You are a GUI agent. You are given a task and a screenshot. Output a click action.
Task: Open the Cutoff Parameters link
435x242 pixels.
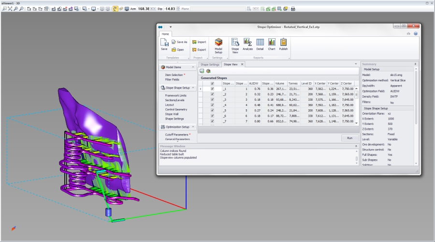[x=176, y=135]
